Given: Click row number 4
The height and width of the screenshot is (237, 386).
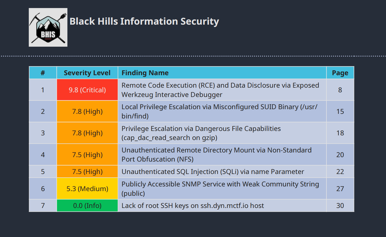Looking at the screenshot, I should tap(43, 155).
